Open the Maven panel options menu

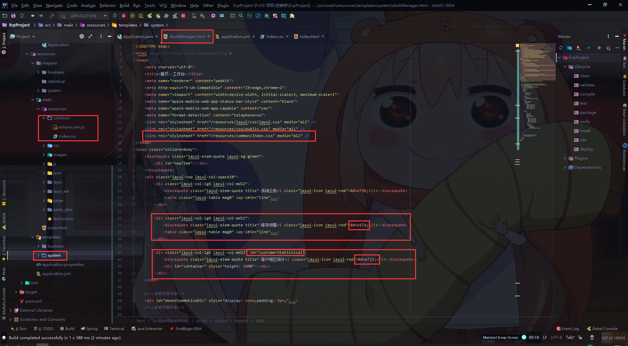click(608, 36)
